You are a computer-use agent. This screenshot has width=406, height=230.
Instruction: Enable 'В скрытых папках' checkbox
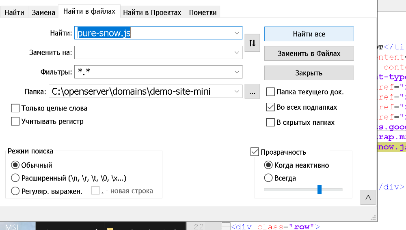coord(270,122)
